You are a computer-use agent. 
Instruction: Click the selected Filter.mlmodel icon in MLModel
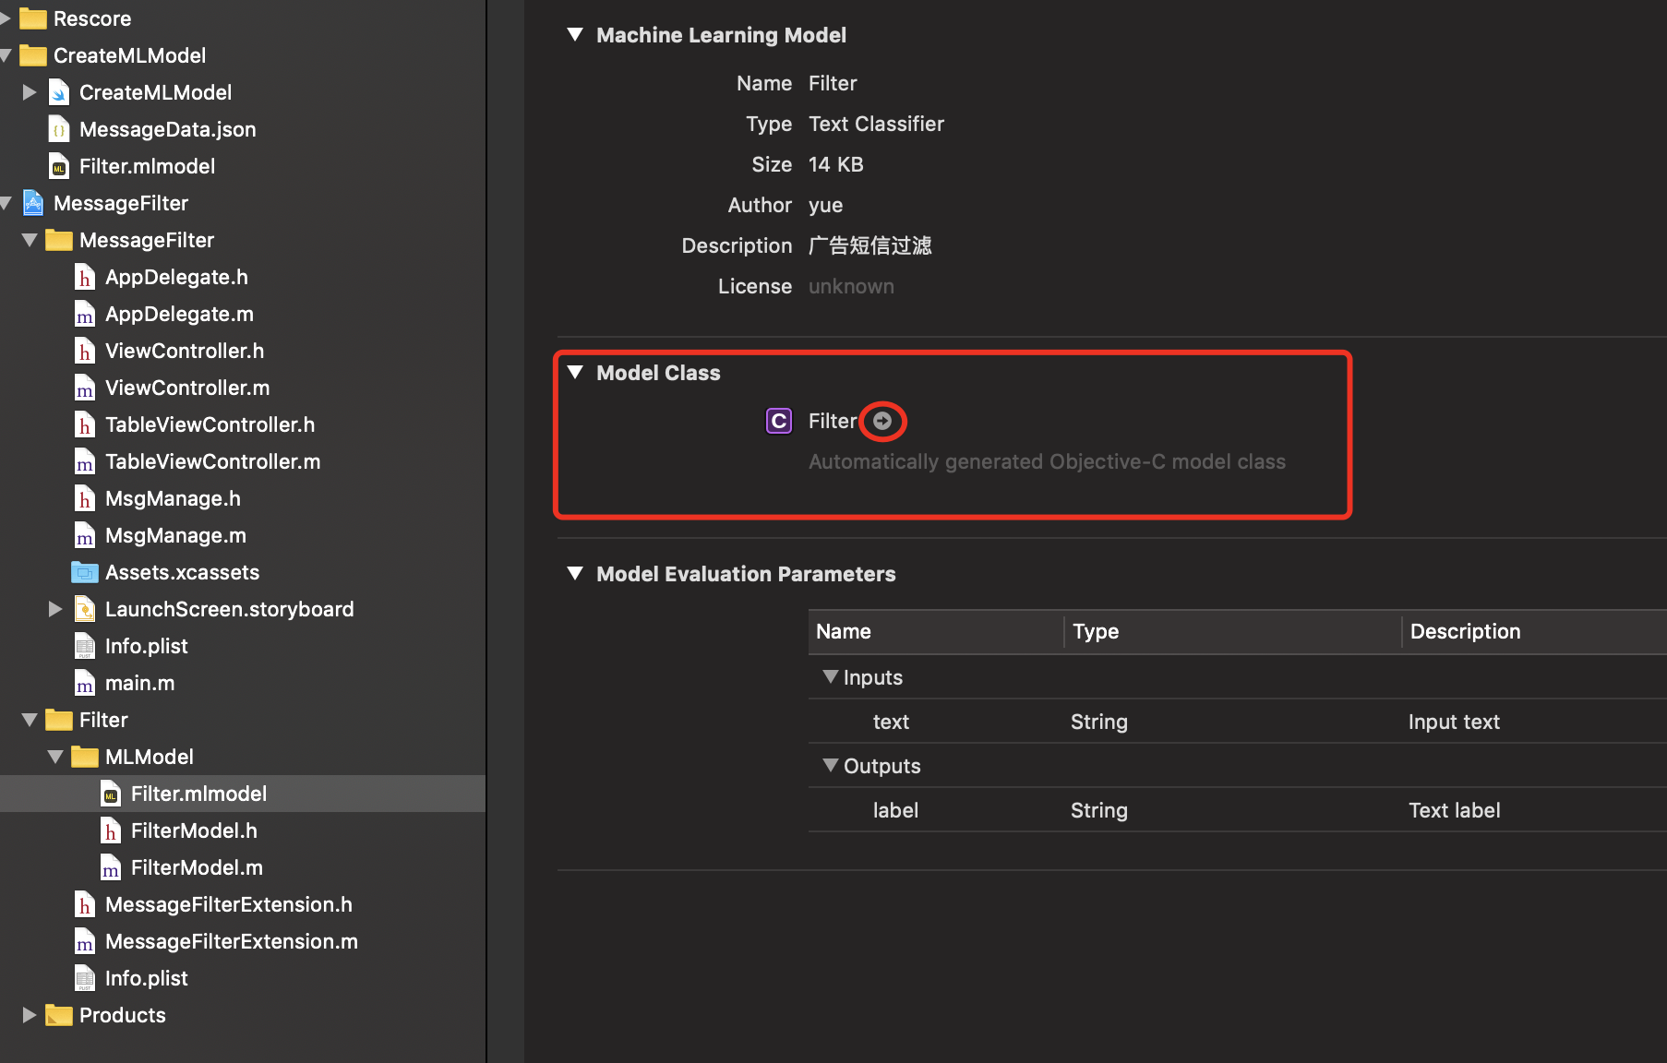tap(111, 794)
